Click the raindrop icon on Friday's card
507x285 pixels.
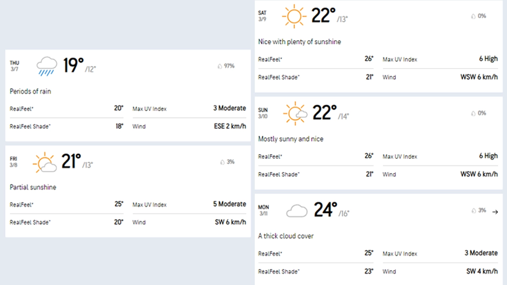click(222, 162)
